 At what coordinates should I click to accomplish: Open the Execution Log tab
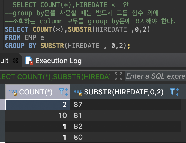(x=53, y=61)
